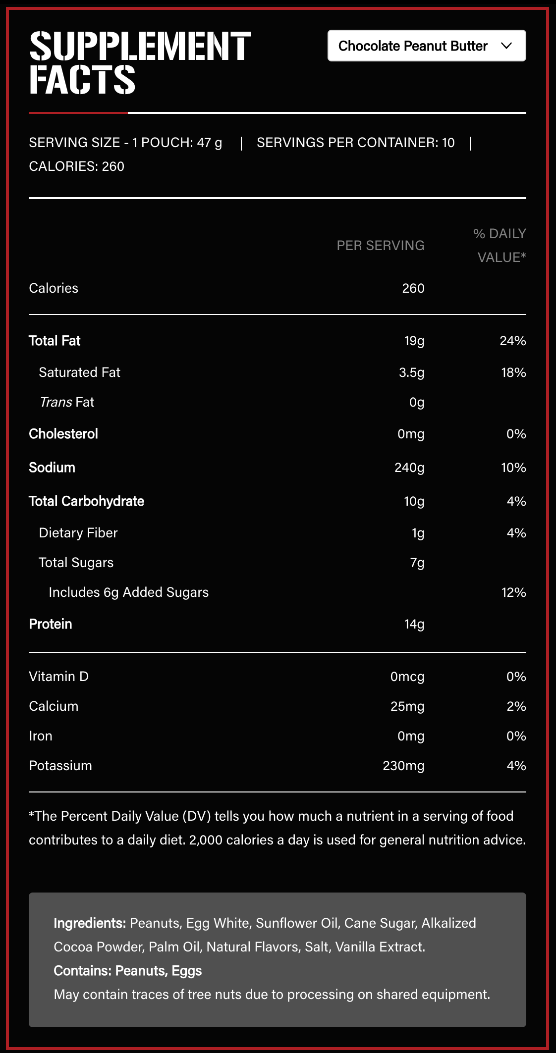Open the Chocolate Peanut Butter flavor dropdown
The height and width of the screenshot is (1053, 556).
point(426,46)
